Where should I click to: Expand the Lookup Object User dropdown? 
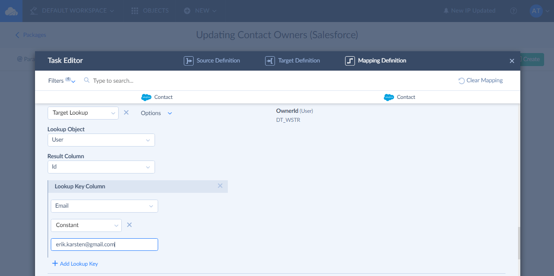click(x=101, y=140)
